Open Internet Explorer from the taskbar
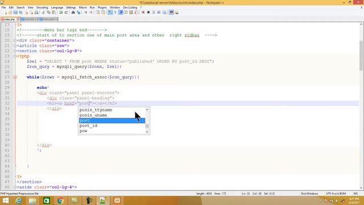364x205 pixels. (x=19, y=200)
